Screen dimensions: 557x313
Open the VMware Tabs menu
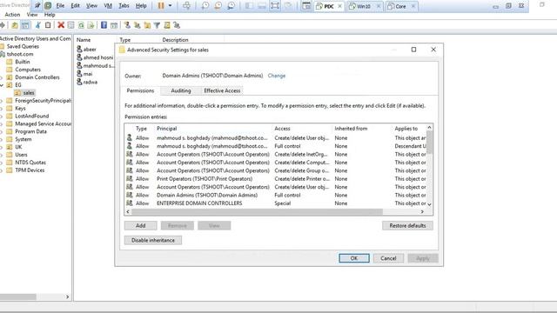tap(124, 6)
